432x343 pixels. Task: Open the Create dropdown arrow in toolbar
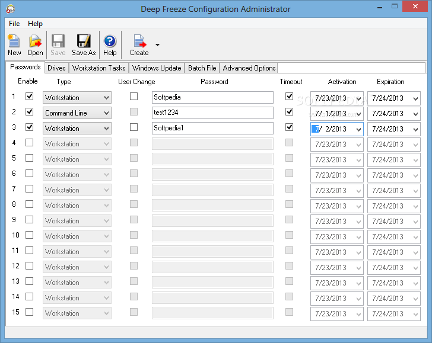[157, 45]
